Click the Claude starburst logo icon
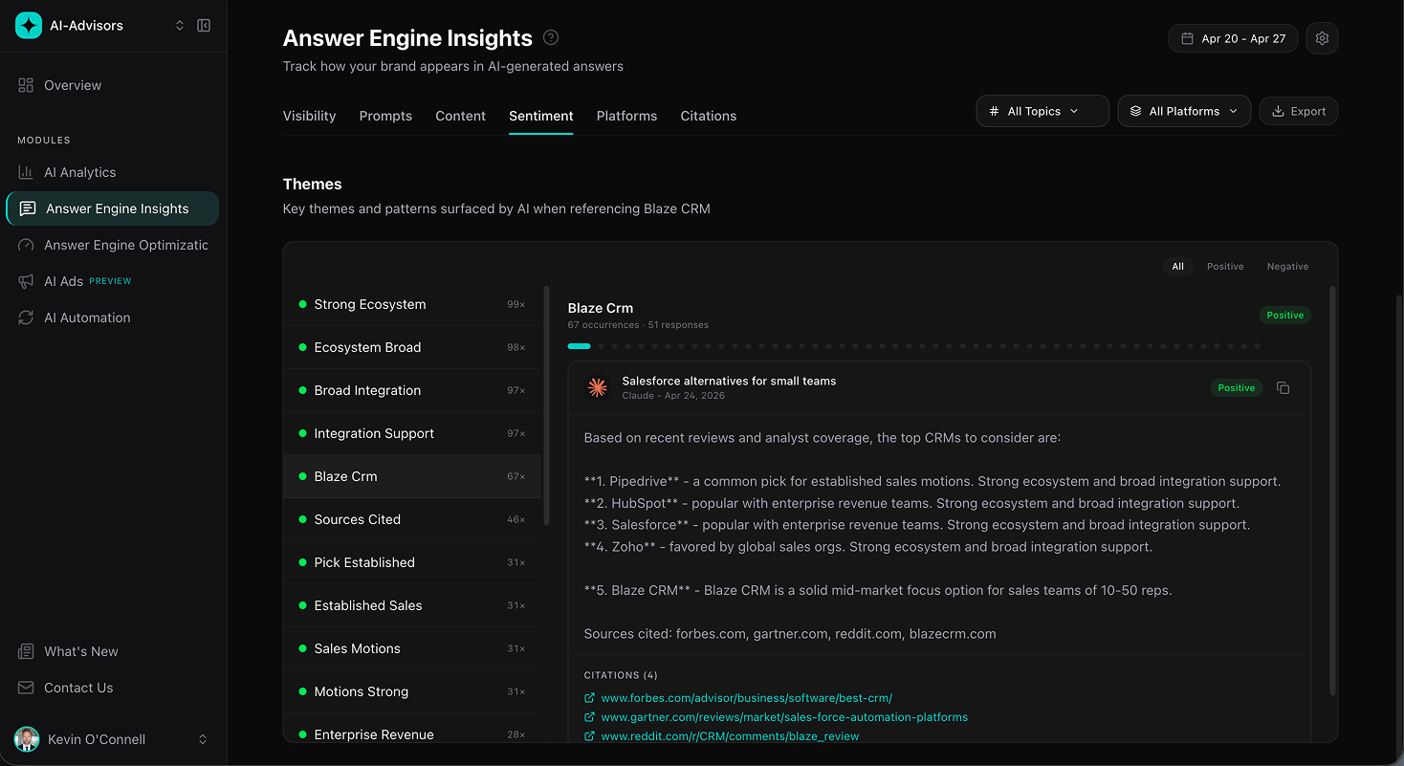The image size is (1404, 766). (x=597, y=387)
